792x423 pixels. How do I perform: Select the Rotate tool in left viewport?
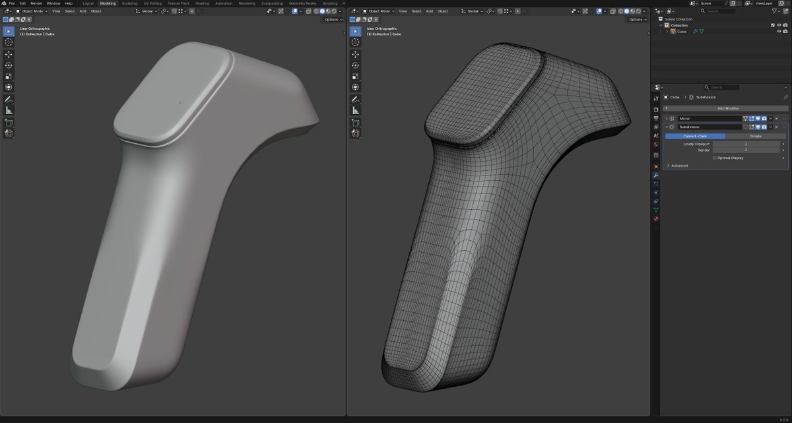pyautogui.click(x=8, y=65)
